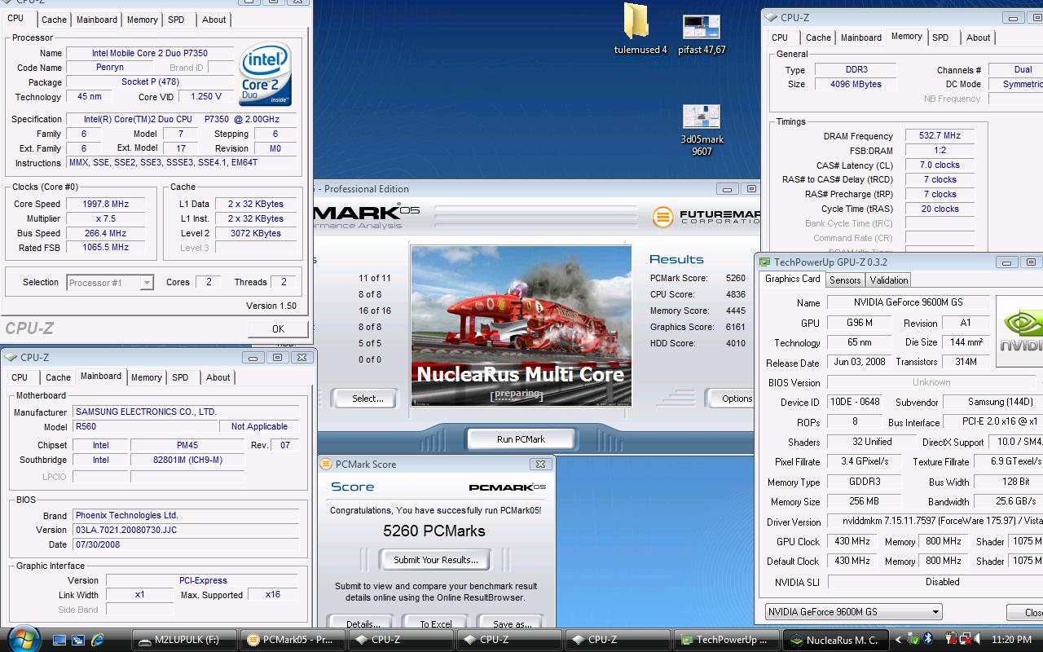Click OK in the CPU-Z window
1043x652 pixels.
point(278,329)
